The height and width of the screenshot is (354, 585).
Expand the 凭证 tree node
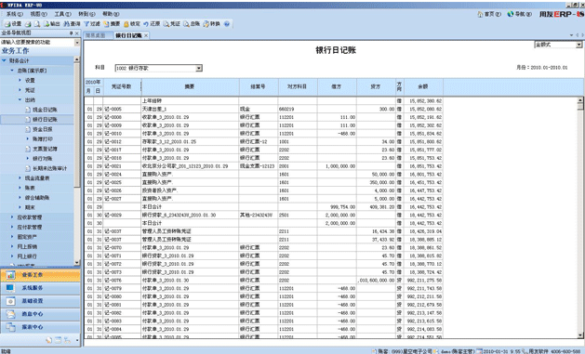(20, 90)
